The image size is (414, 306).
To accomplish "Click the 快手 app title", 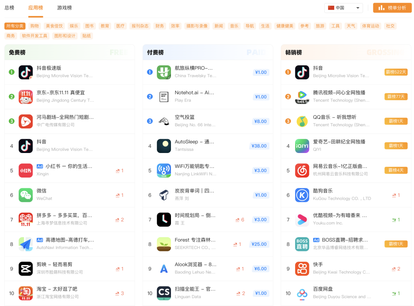I will click(x=318, y=264).
